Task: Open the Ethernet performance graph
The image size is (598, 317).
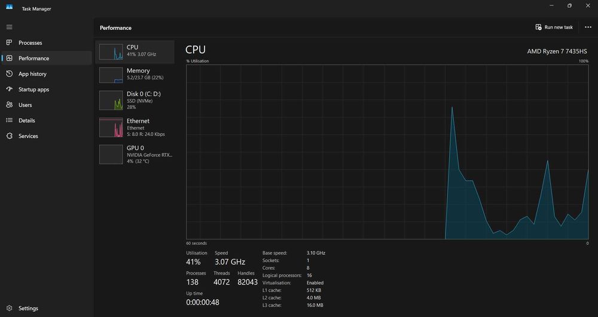Action: [x=111, y=127]
